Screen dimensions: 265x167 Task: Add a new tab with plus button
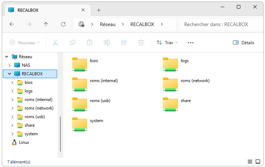pyautogui.click(x=99, y=10)
